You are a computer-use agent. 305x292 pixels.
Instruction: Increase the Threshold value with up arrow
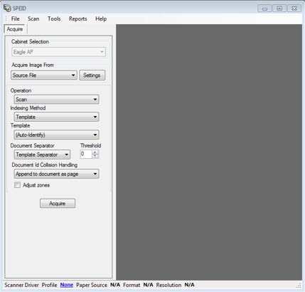[95, 152]
